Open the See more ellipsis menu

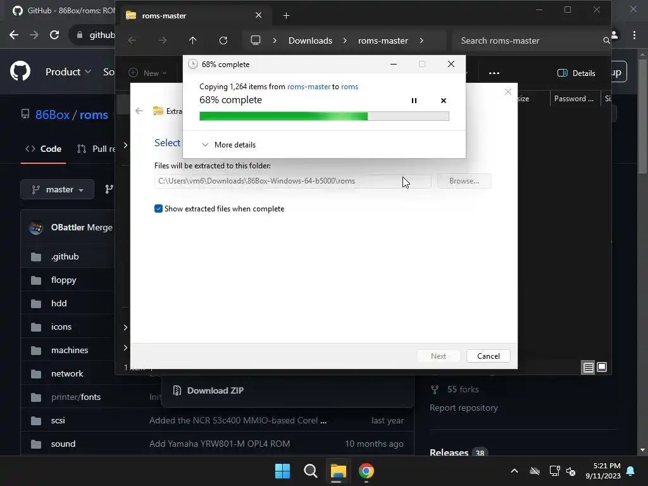[494, 73]
